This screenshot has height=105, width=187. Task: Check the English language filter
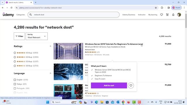click(x=15, y=80)
